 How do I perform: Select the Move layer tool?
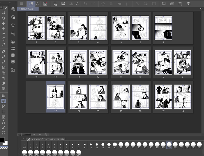coord(4,28)
